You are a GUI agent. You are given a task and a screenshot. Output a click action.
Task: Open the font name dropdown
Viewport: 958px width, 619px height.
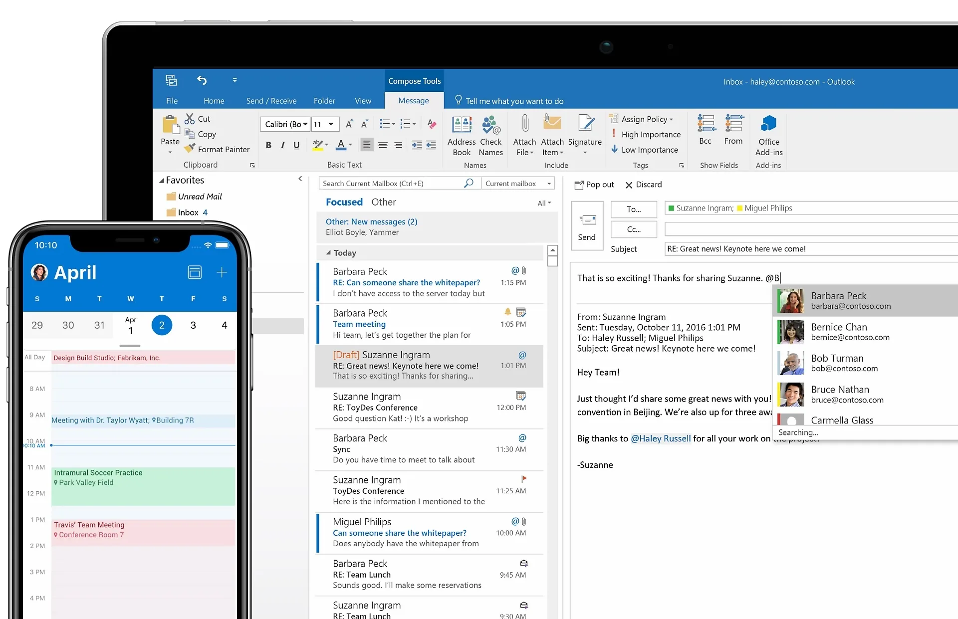click(x=305, y=124)
